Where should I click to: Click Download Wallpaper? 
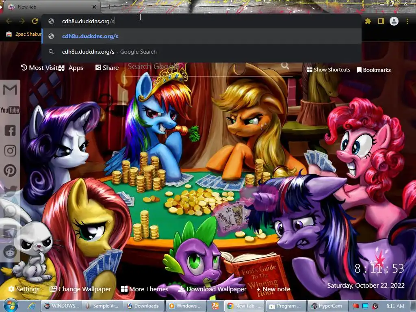[212, 289]
